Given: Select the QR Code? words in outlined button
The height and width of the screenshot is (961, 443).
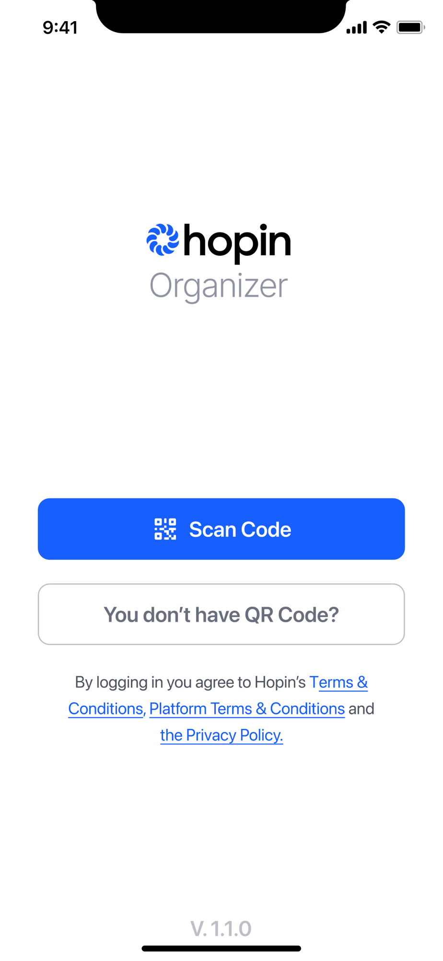Looking at the screenshot, I should [291, 615].
